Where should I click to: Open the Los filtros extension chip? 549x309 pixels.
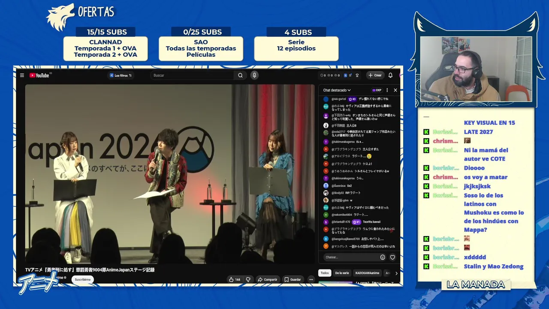pyautogui.click(x=121, y=76)
